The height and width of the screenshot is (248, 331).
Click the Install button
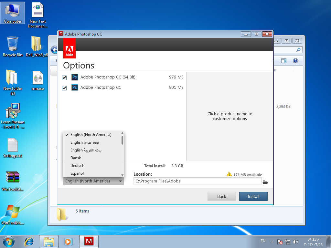coord(253,196)
